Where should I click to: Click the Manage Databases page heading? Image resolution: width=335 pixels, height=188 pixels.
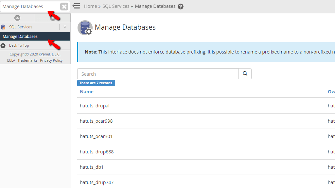tap(125, 27)
